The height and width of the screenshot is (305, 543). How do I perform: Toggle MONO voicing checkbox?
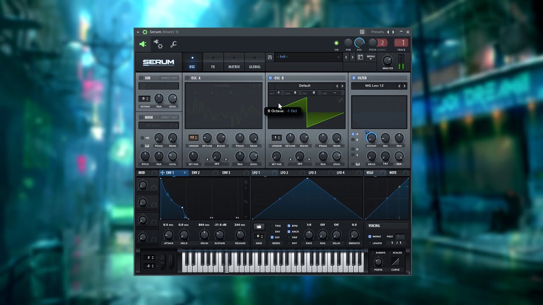click(369, 236)
